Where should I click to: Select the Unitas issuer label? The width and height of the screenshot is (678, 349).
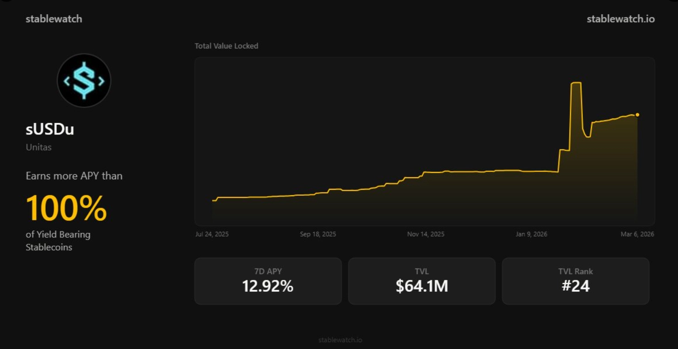[38, 147]
